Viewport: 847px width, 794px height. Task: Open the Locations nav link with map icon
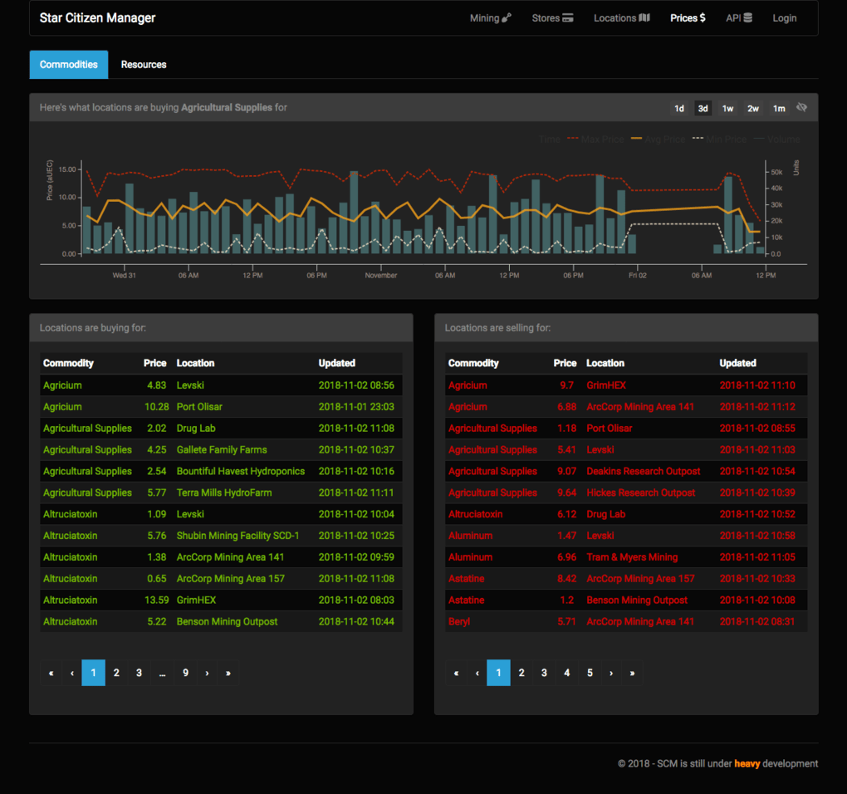[x=622, y=18]
